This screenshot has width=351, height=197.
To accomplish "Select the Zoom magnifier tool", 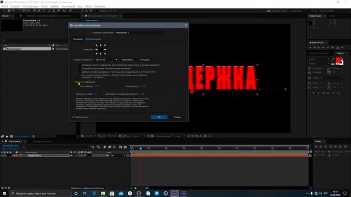I will tap(13, 11).
